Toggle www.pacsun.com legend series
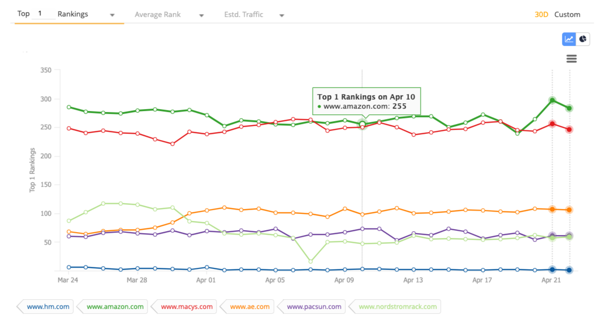Screen dimensions: 599x332 pos(311,306)
